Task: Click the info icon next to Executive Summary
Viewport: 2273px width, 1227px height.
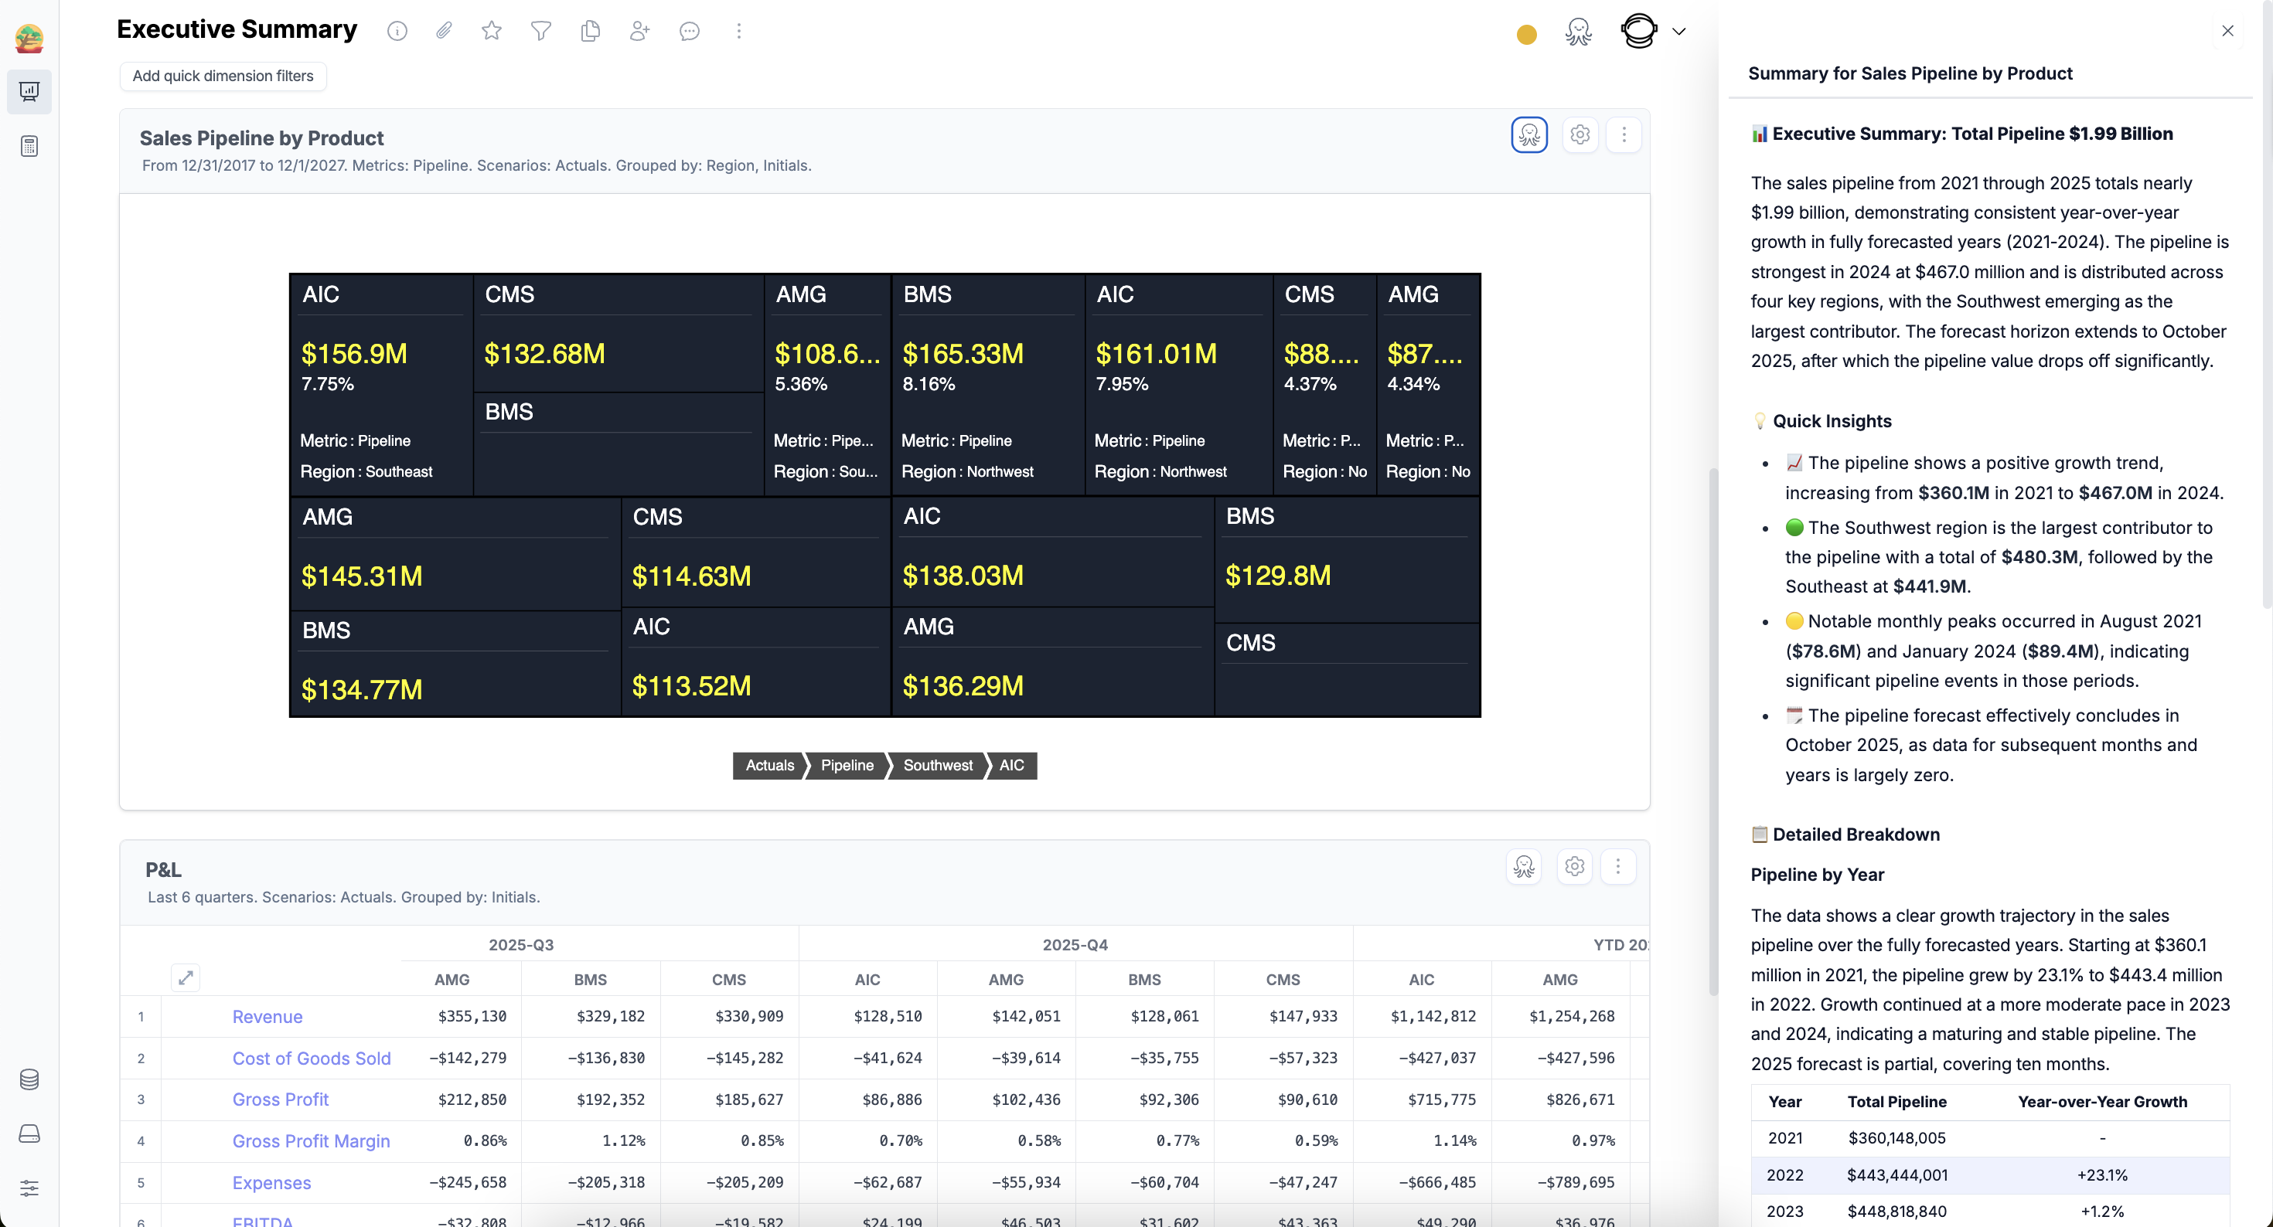Action: (397, 32)
